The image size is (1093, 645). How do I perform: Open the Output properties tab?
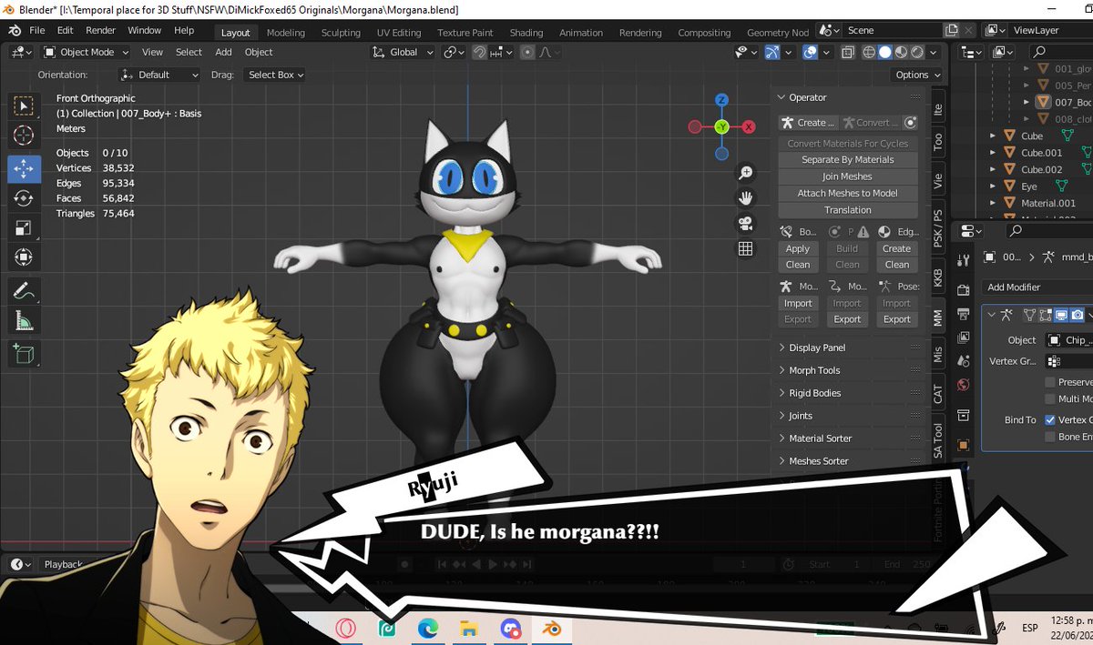(965, 315)
